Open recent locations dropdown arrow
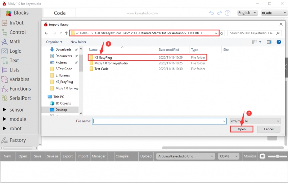Image resolution: width=288 pixels, height=183 pixels. 60,33
